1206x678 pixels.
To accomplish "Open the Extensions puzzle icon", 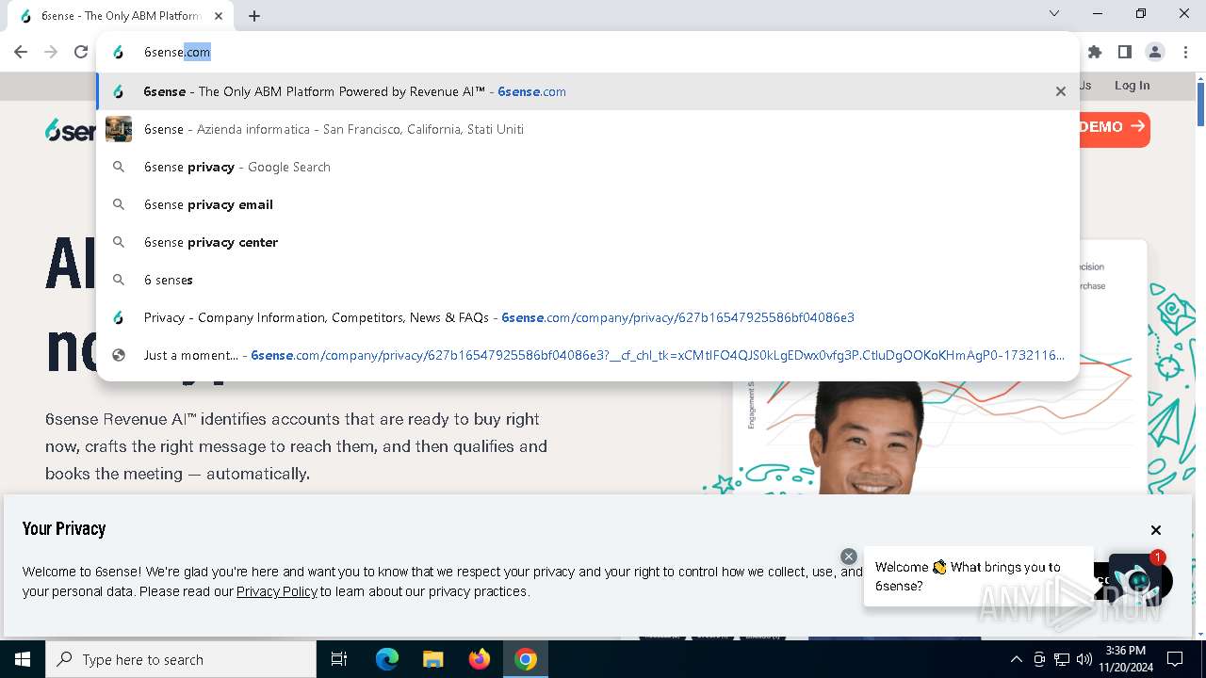I will (x=1095, y=52).
